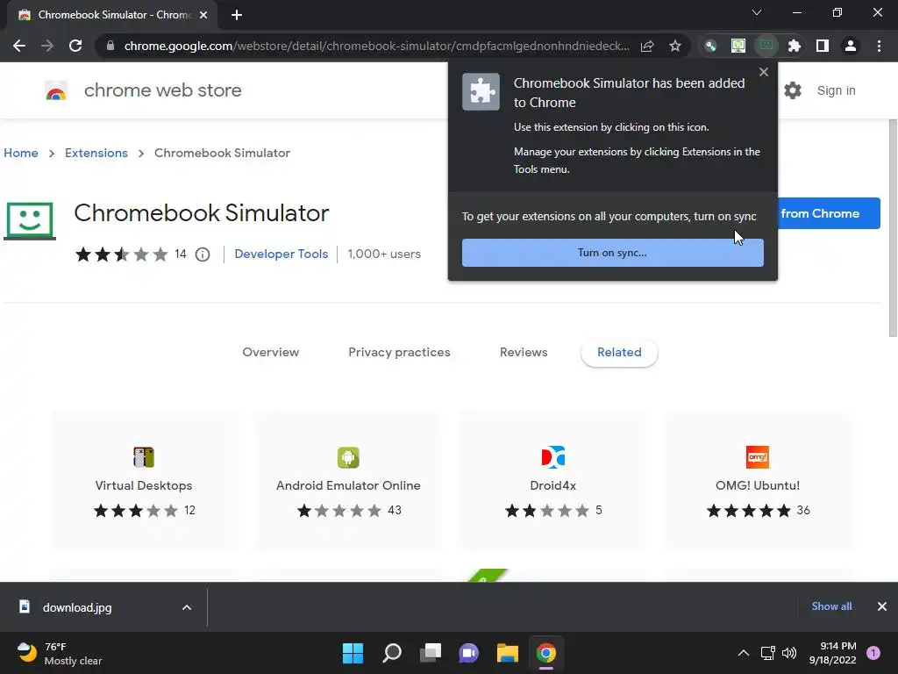898x674 pixels.
Task: View site information via lock icon
Action: pos(110,46)
